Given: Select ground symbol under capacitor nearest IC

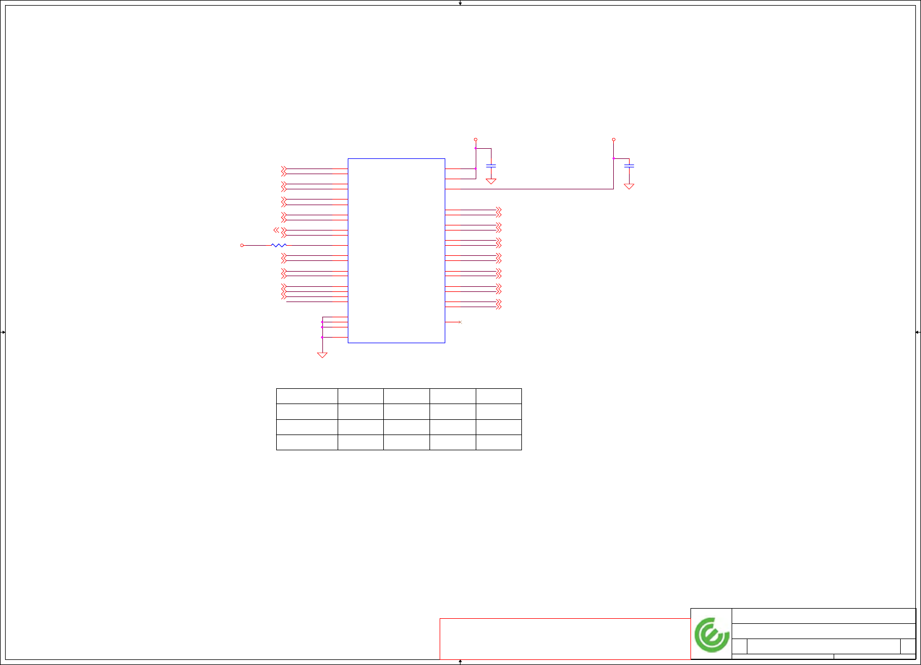Looking at the screenshot, I should pos(491,181).
